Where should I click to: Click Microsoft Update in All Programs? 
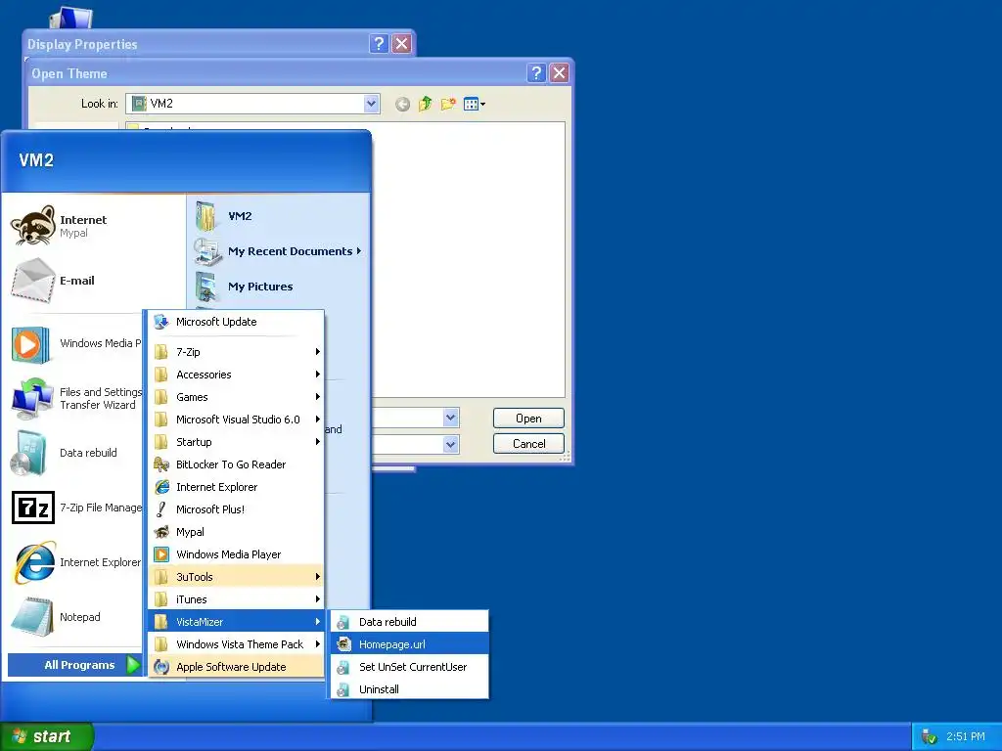pos(236,322)
